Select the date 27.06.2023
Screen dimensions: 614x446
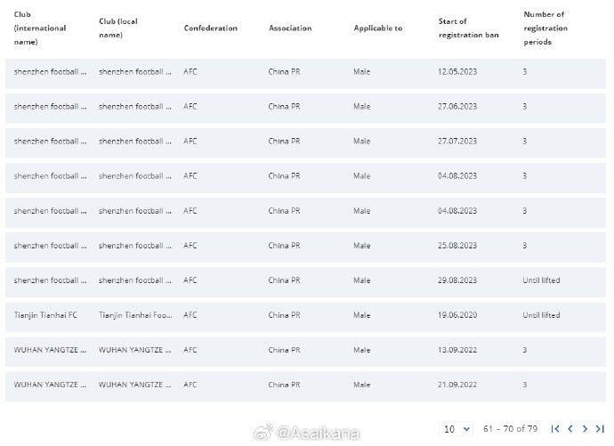click(x=457, y=107)
